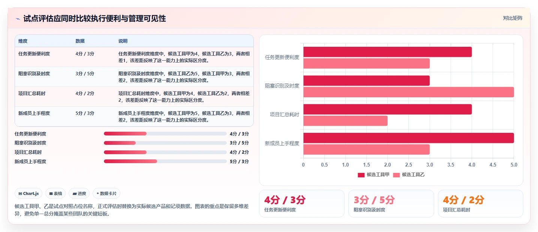Open the 阻塞识别及时度 data card
The width and height of the screenshot is (538, 232).
coord(391,204)
